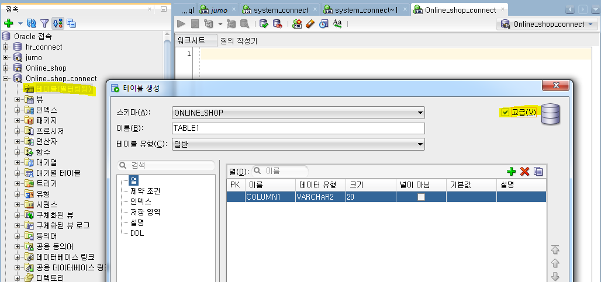This screenshot has width=601, height=282.
Task: Run the statement with the green play icon
Action: 181,24
